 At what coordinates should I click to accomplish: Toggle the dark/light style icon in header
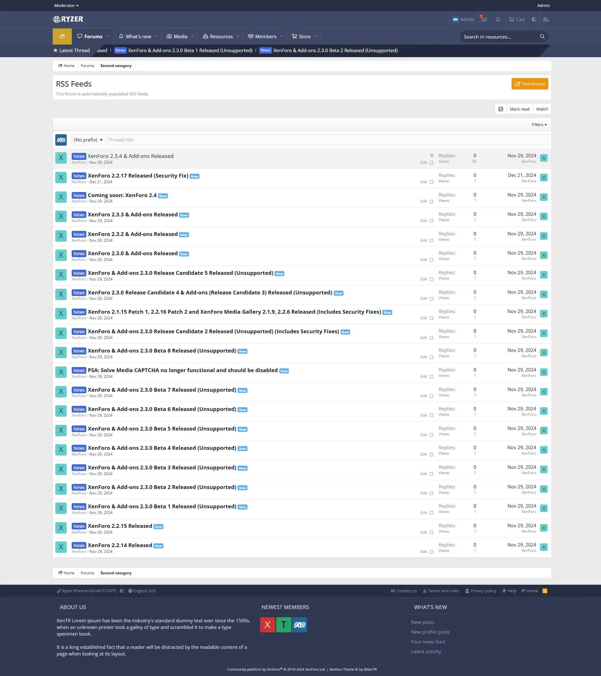[x=534, y=20]
